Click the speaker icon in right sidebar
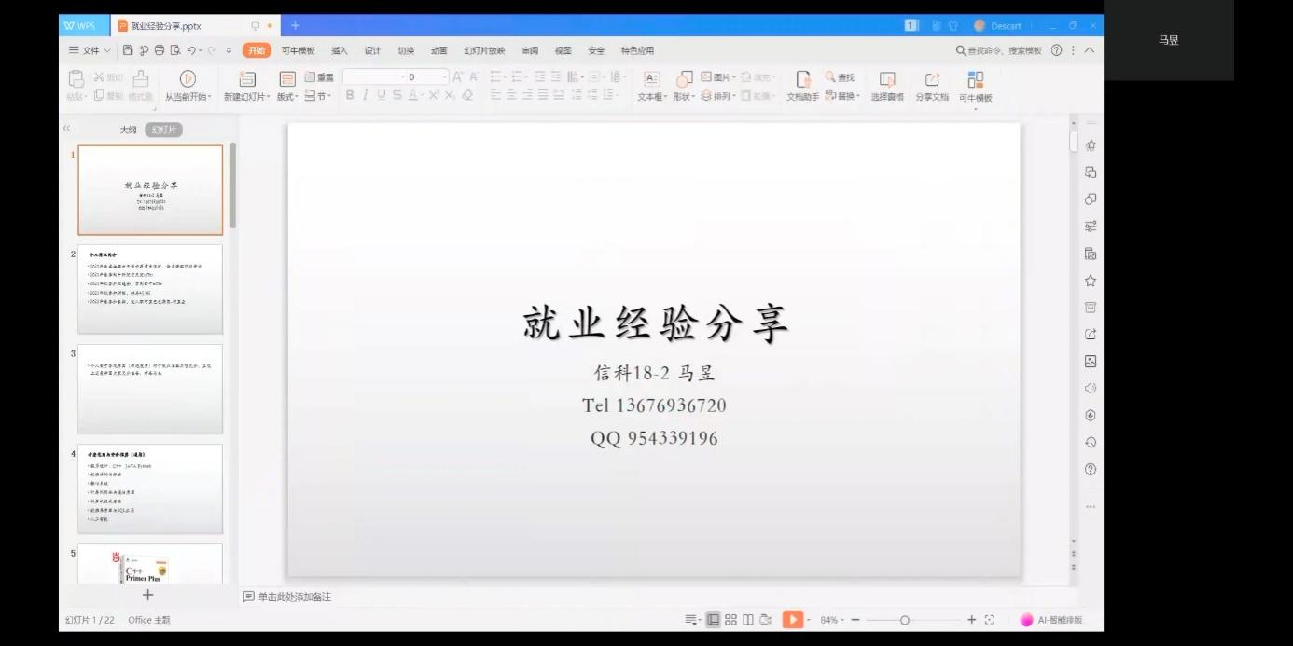1293x646 pixels. [1091, 388]
